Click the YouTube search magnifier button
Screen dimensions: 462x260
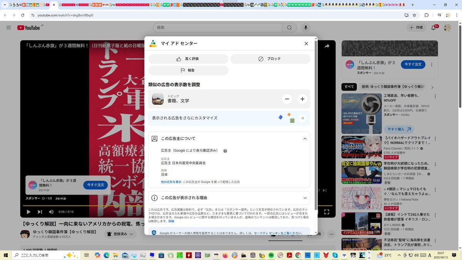[289, 28]
